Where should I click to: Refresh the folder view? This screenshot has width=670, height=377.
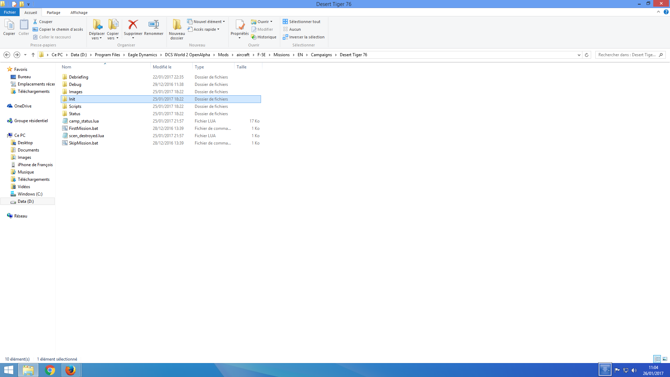pyautogui.click(x=587, y=55)
